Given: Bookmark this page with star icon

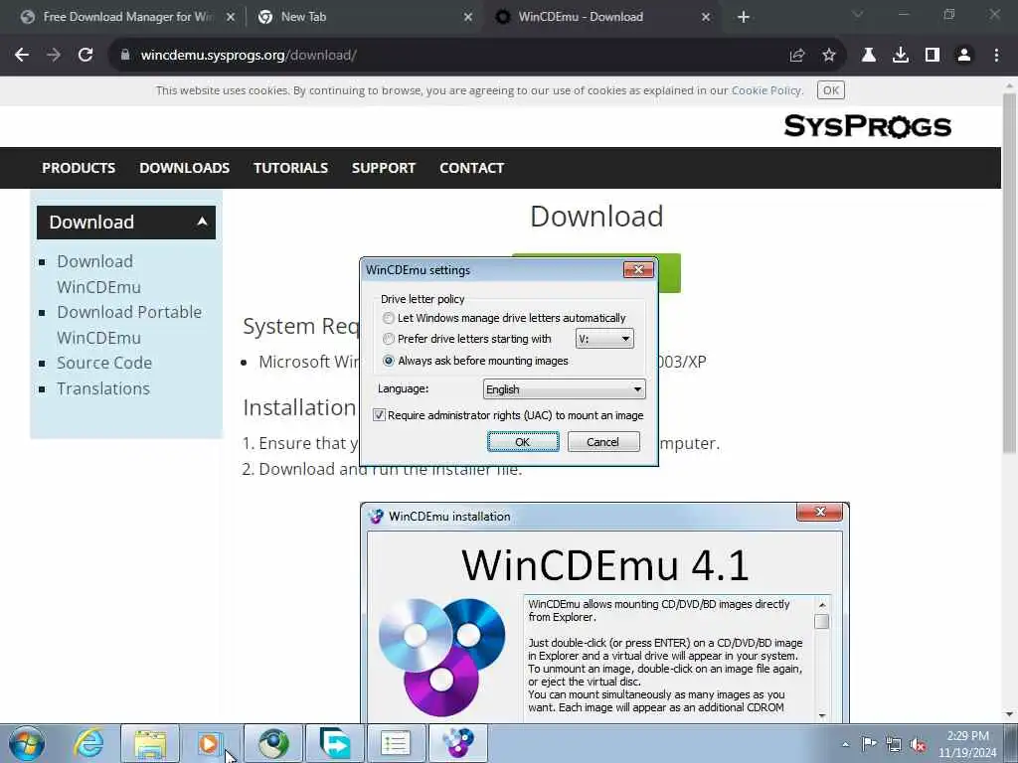Looking at the screenshot, I should coord(828,56).
